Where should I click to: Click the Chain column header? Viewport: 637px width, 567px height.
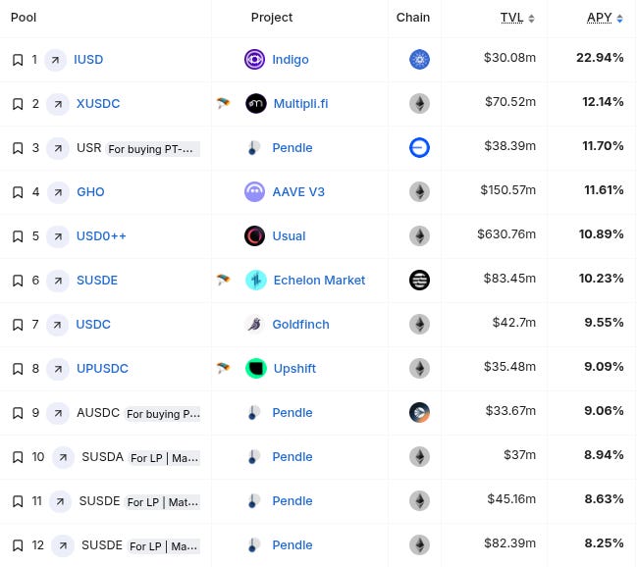pyautogui.click(x=413, y=18)
